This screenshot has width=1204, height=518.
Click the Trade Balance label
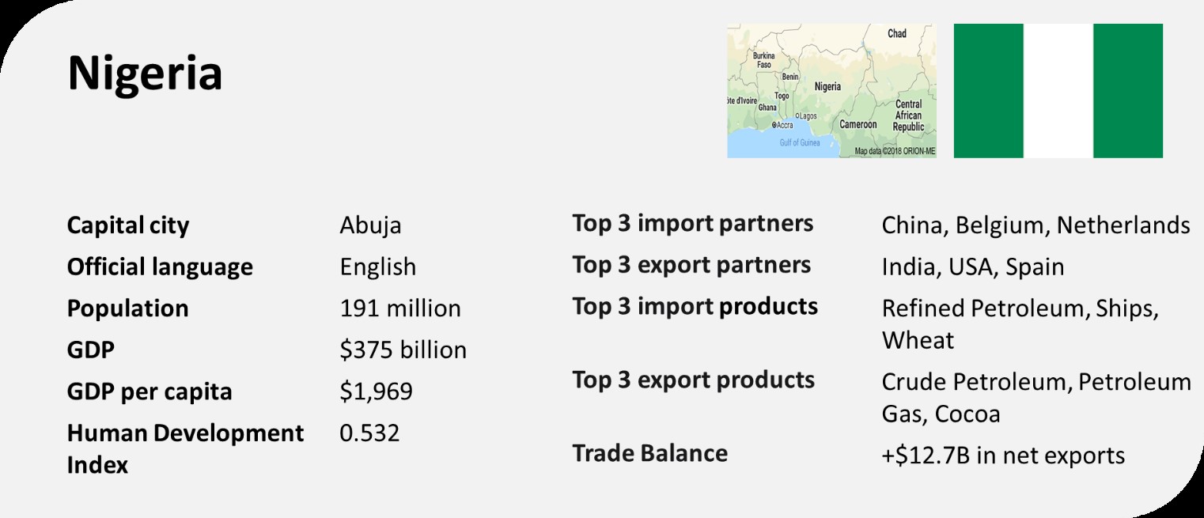coord(649,453)
